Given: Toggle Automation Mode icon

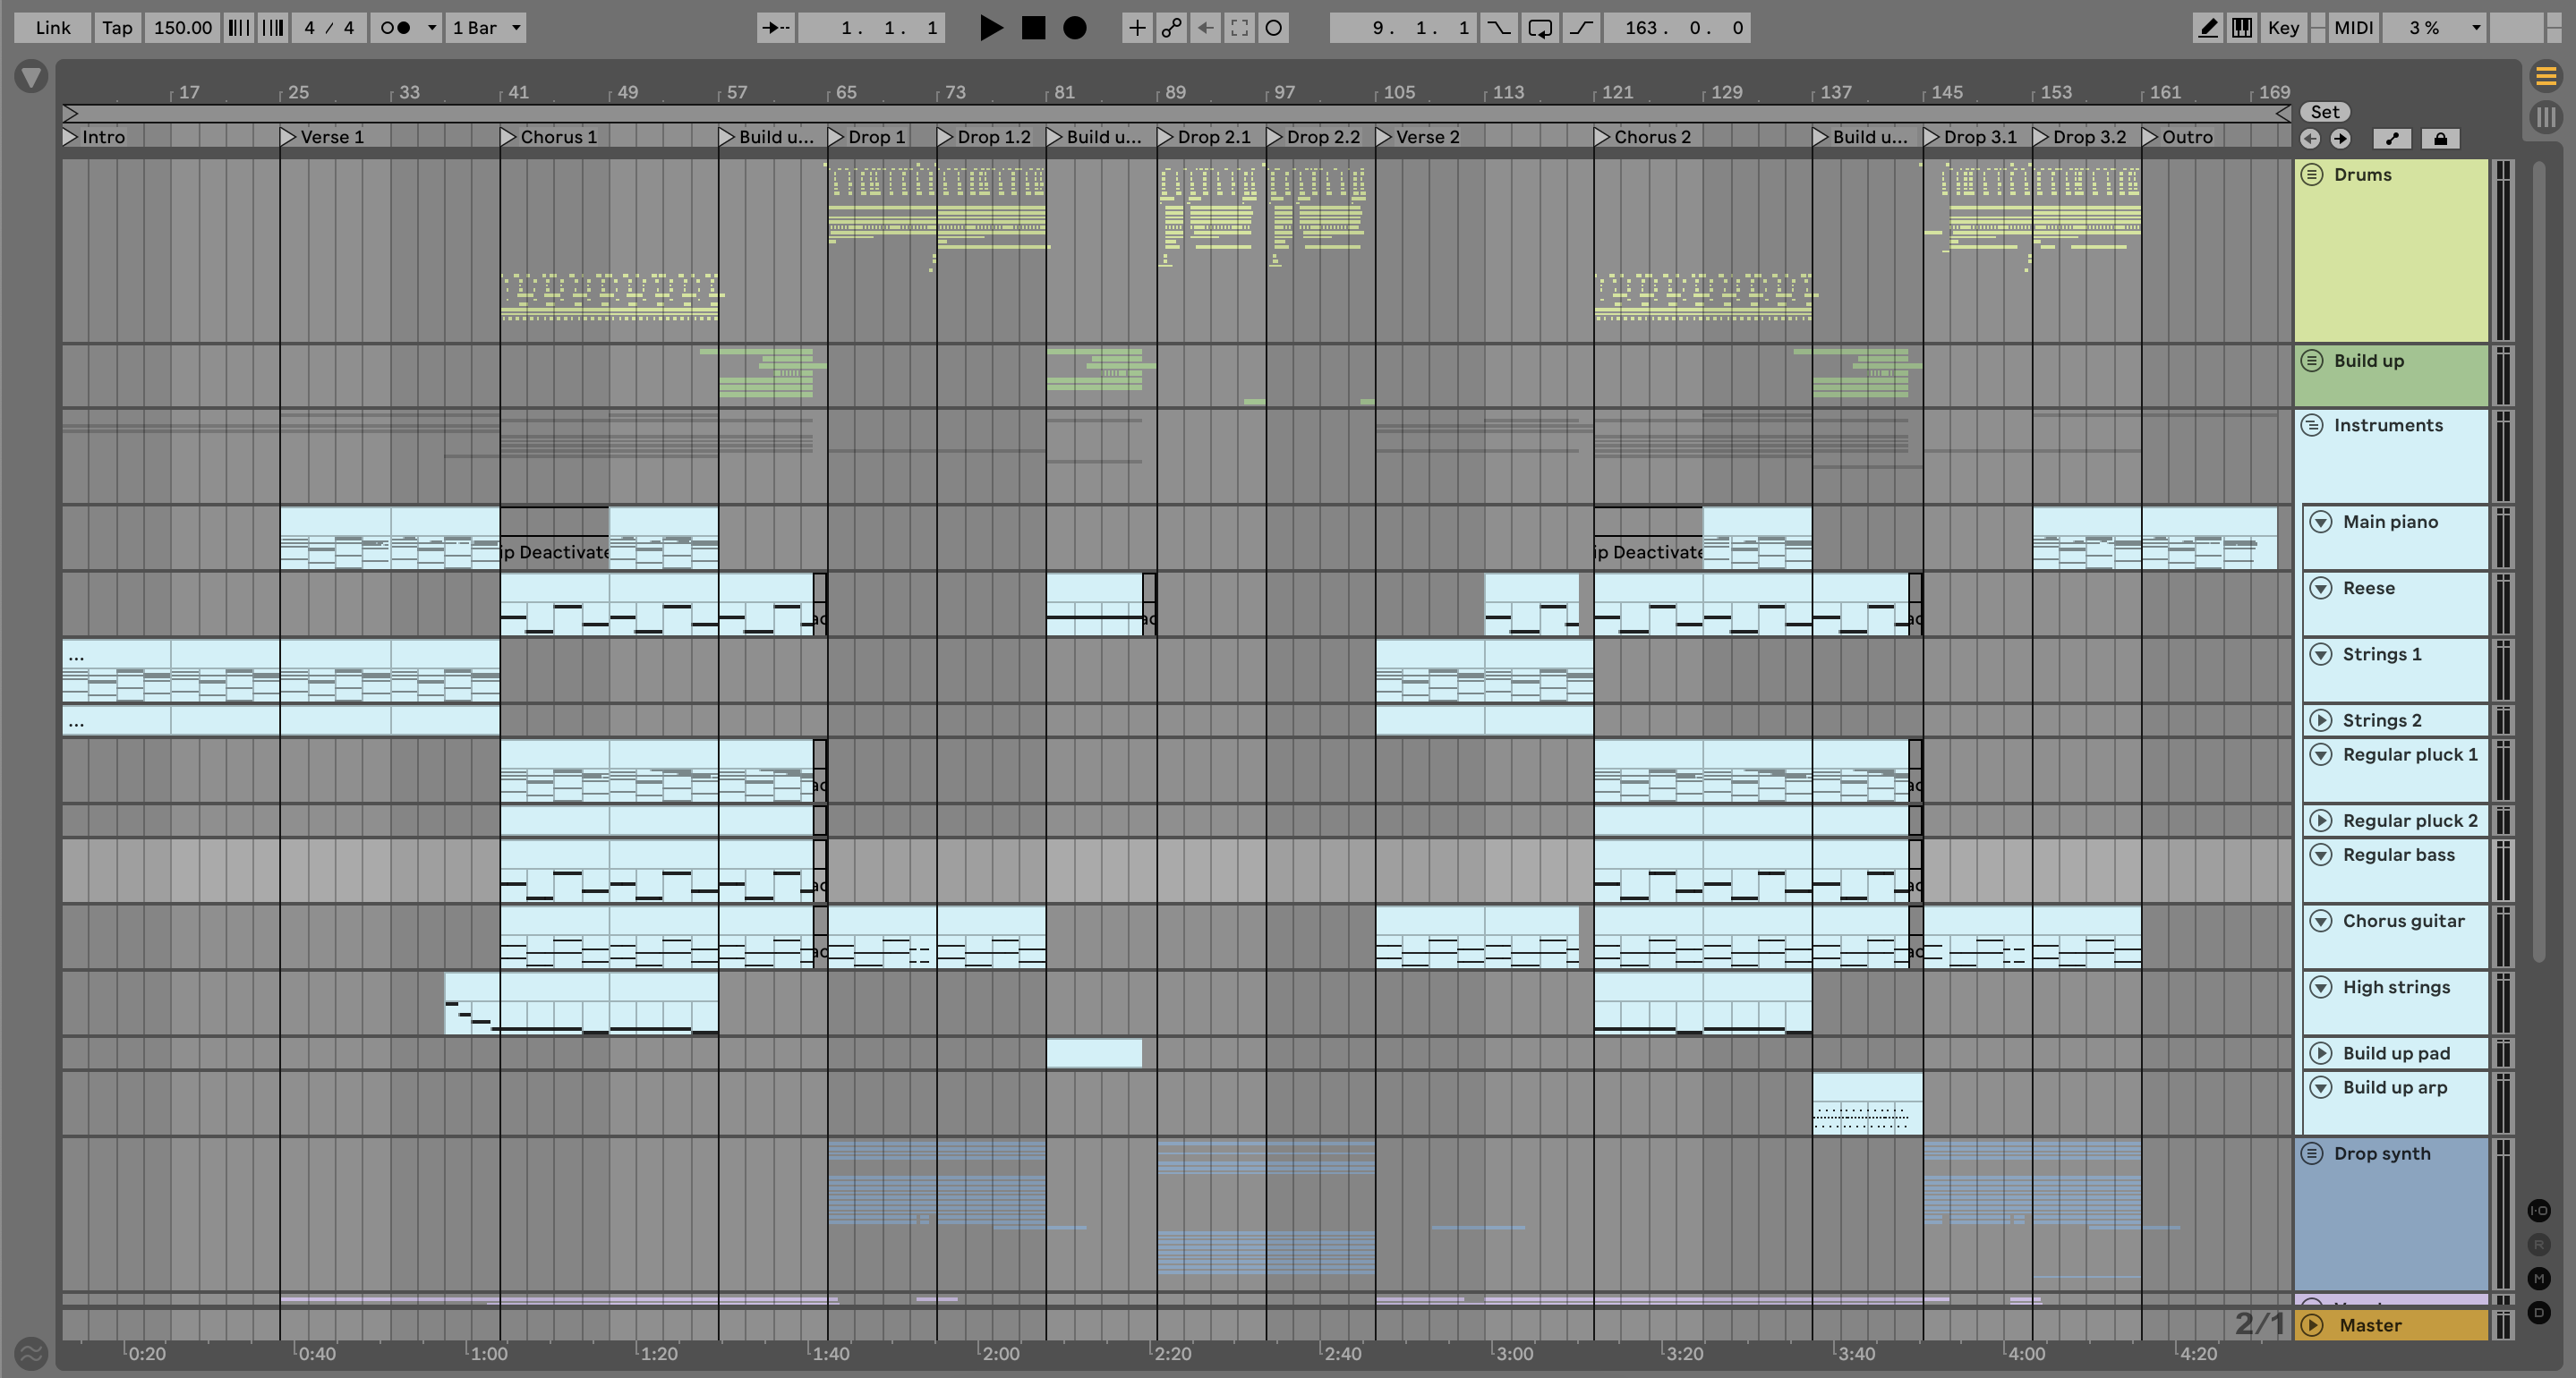Looking at the screenshot, I should point(2392,139).
